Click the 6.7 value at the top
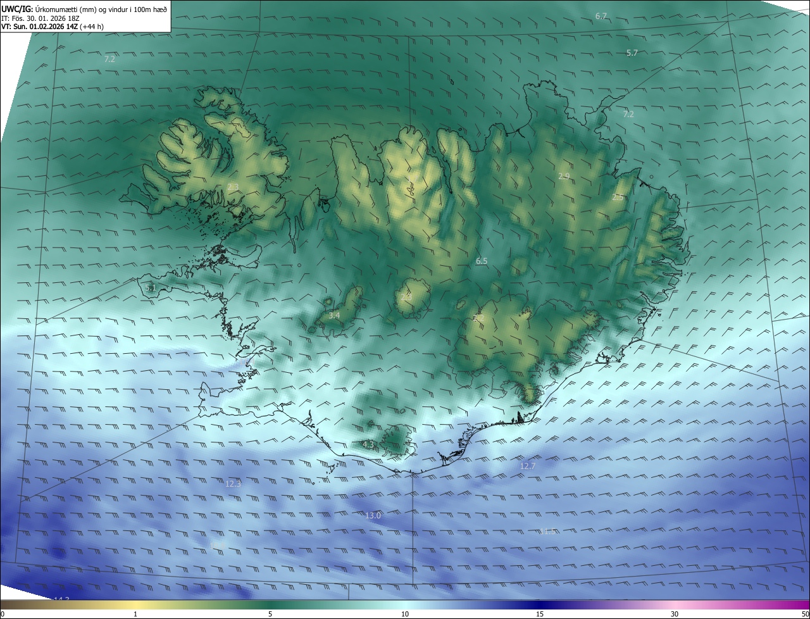This screenshot has width=810, height=619. [x=601, y=16]
